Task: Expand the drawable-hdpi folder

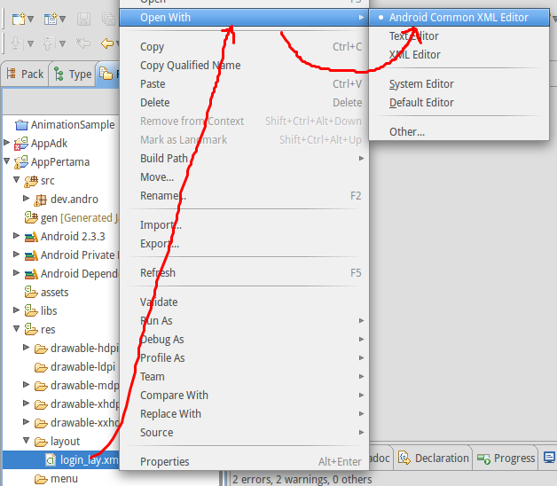Action: point(26,347)
